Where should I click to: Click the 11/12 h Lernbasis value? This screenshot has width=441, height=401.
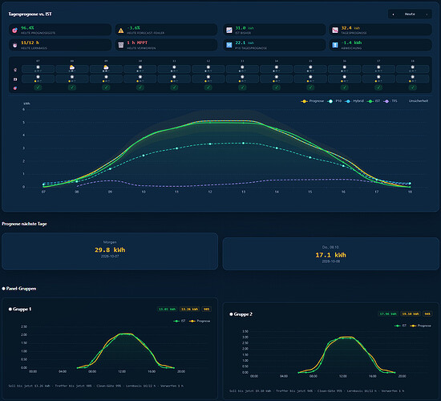[x=30, y=43]
